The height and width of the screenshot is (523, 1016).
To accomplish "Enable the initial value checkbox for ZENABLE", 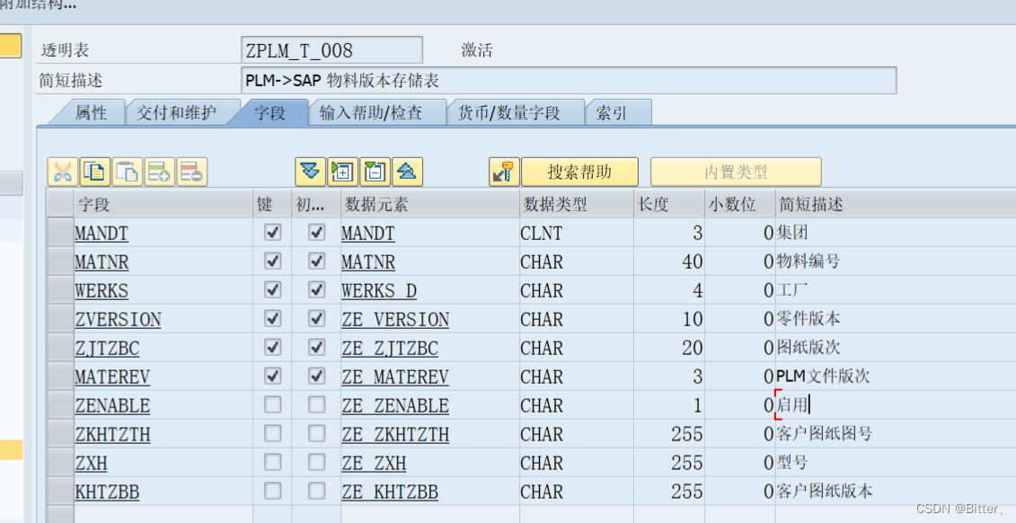I will pyautogui.click(x=316, y=405).
